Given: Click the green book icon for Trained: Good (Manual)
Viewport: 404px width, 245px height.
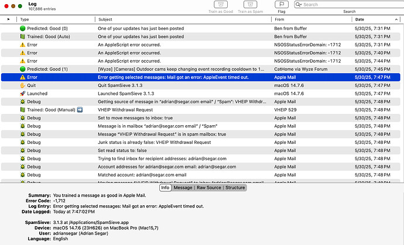Looking at the screenshot, I should [x=23, y=110].
